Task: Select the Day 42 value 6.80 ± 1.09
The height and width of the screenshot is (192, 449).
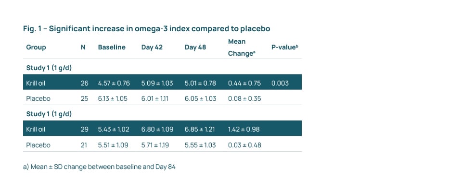Action: [157, 129]
